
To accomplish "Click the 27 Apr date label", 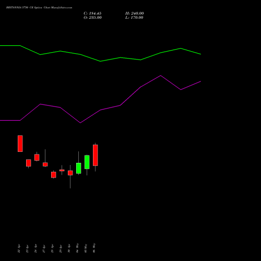I will [x=44, y=248].
